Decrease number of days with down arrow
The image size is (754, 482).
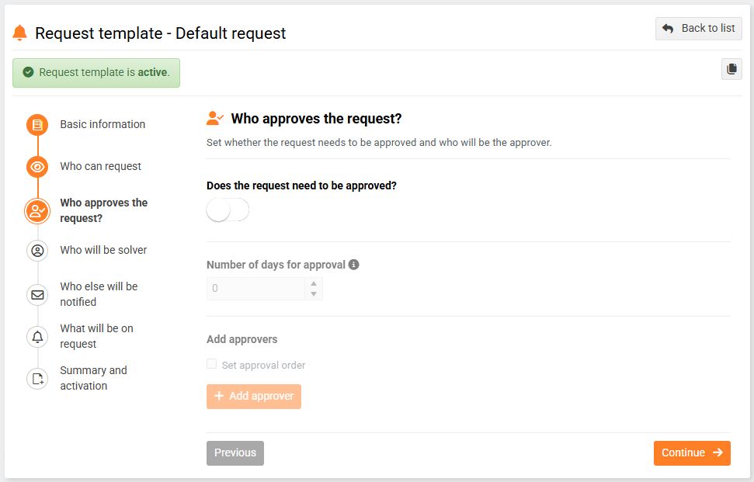point(314,294)
